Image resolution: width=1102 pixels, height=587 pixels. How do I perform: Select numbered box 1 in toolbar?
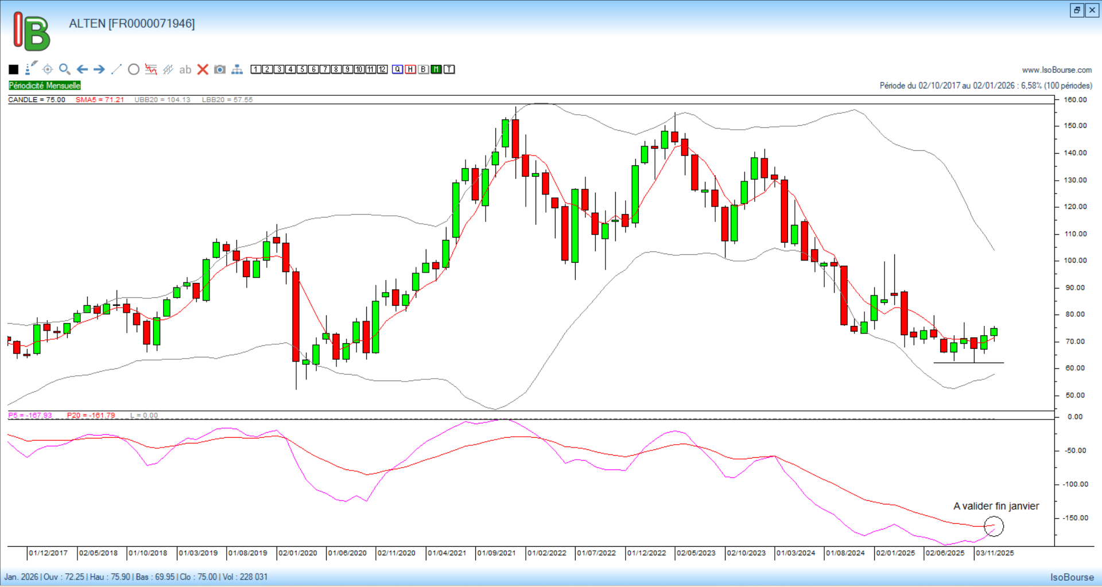tap(256, 69)
